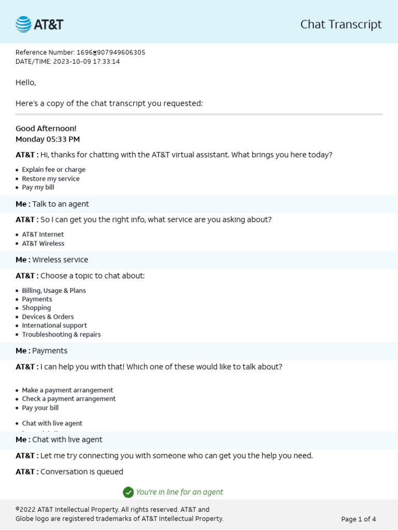This screenshot has width=398, height=530.
Task: Click the Pay my bill option
Action: (x=38, y=187)
